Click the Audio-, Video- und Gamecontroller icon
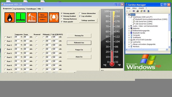 (x=131, y=26)
